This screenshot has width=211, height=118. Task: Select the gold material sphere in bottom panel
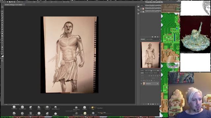(93, 108)
